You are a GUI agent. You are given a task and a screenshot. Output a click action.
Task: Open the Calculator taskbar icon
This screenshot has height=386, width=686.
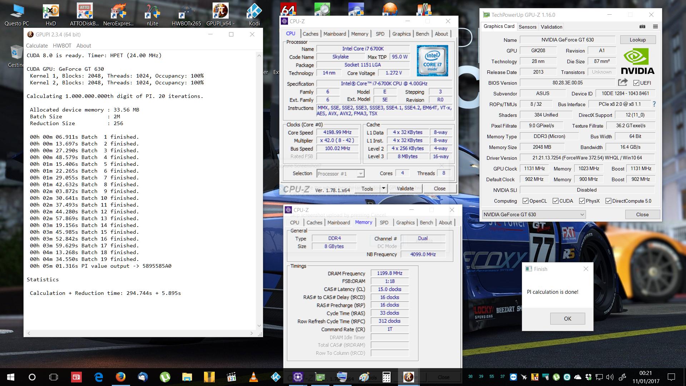click(386, 377)
